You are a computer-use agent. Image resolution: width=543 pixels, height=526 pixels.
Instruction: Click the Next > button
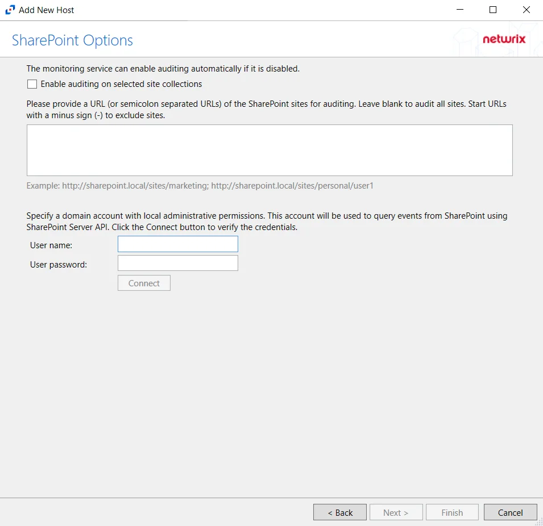[x=396, y=512]
